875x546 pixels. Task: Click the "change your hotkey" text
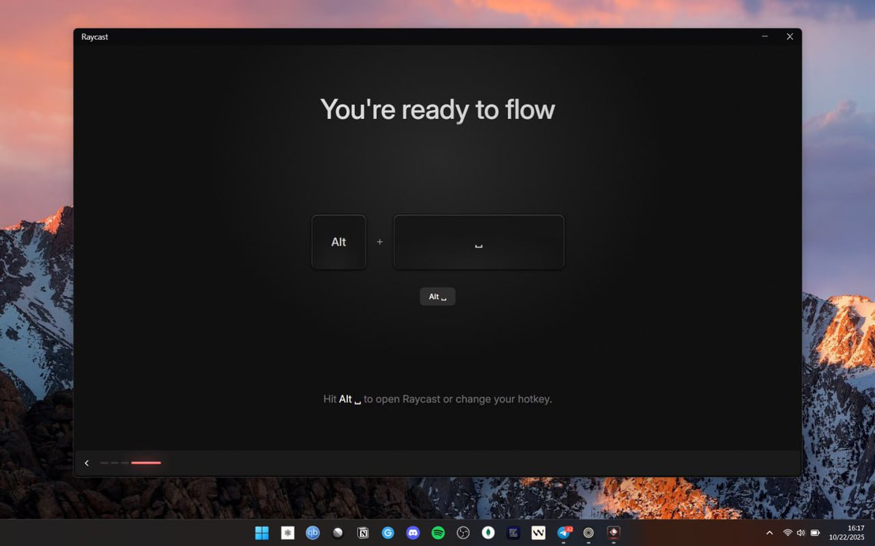coord(504,399)
